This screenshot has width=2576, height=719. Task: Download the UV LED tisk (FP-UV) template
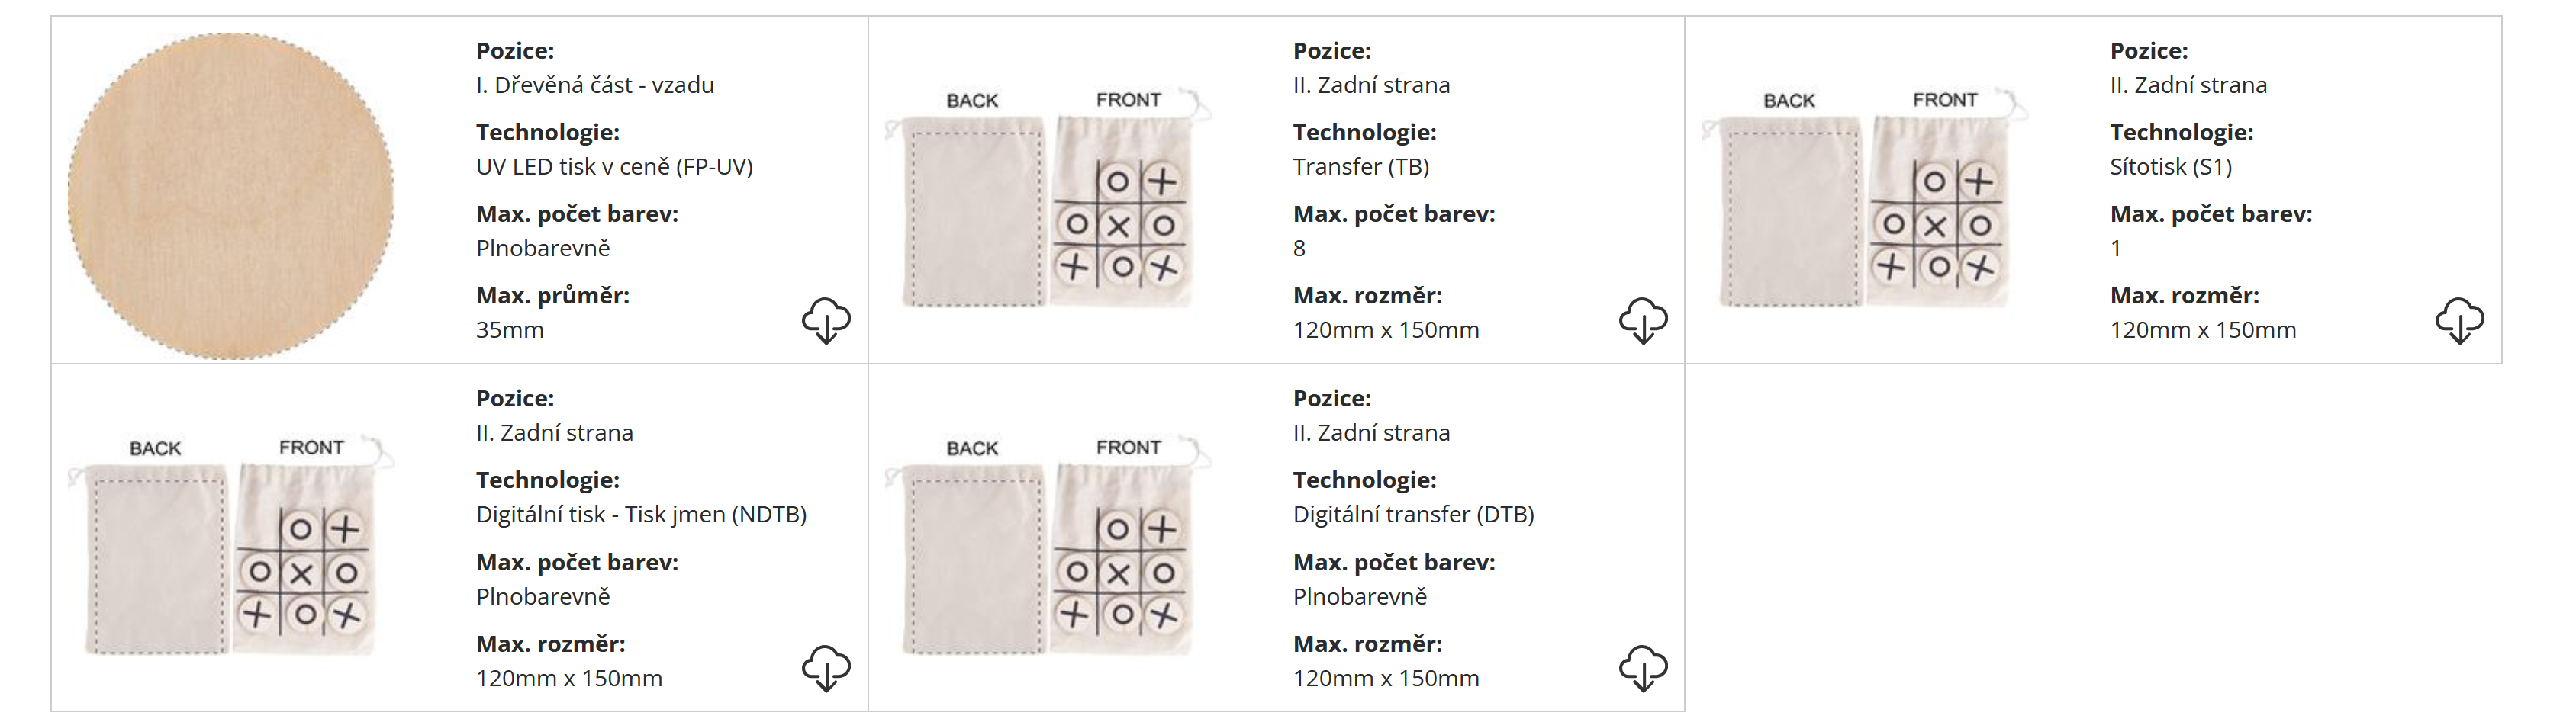[x=826, y=320]
